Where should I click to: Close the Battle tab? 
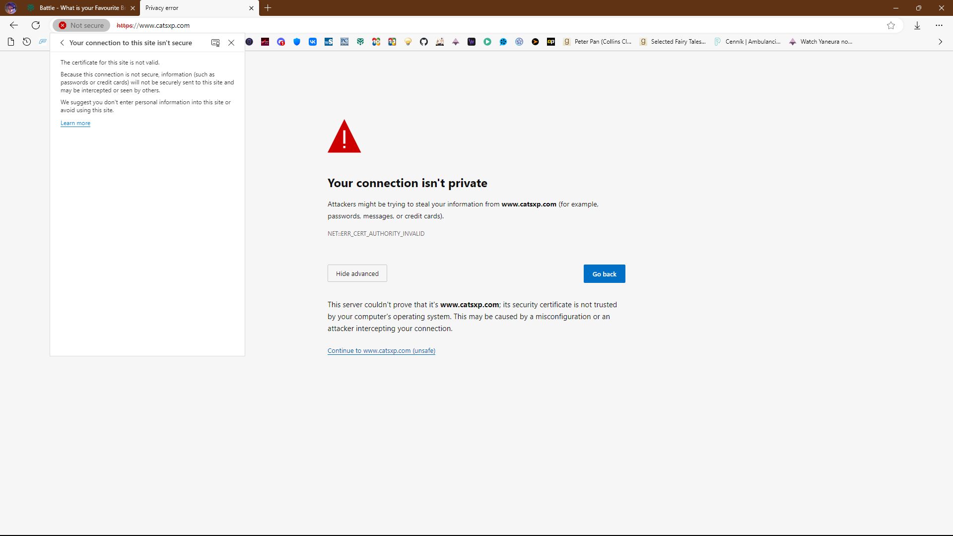coord(133,8)
